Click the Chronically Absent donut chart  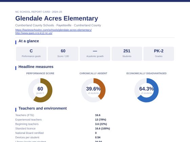(93, 90)
